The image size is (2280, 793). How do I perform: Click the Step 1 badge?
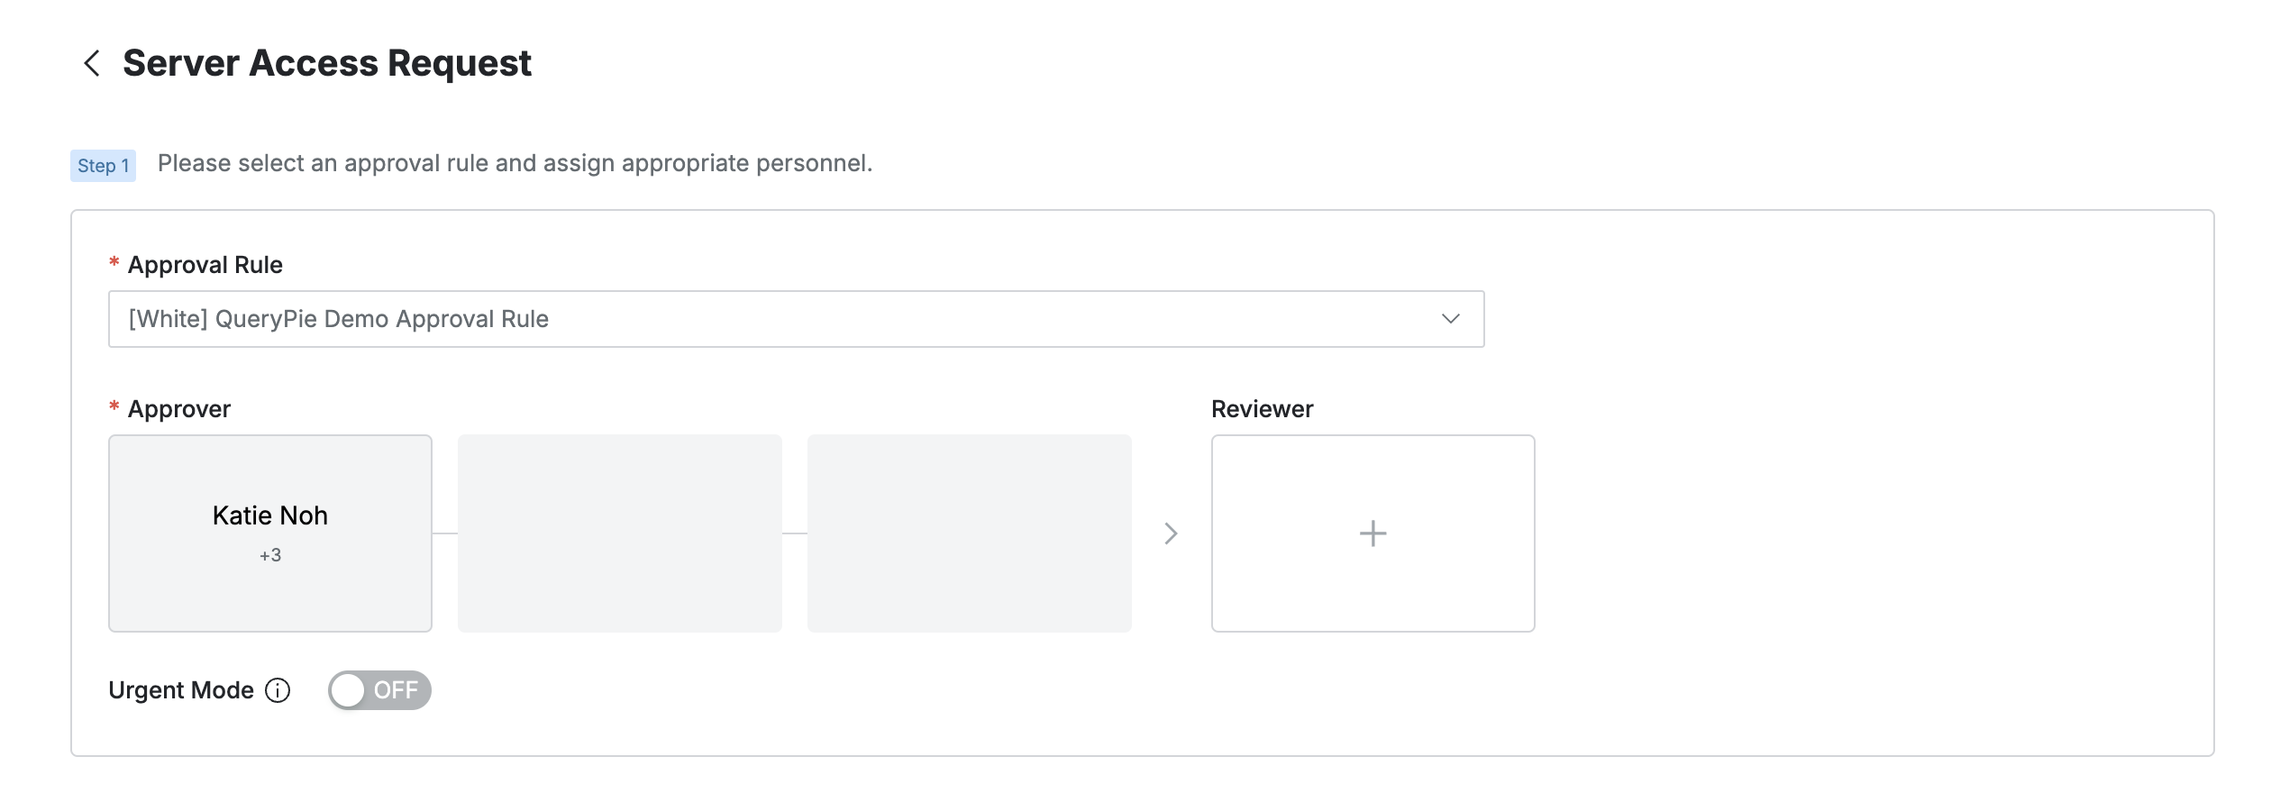(x=103, y=166)
